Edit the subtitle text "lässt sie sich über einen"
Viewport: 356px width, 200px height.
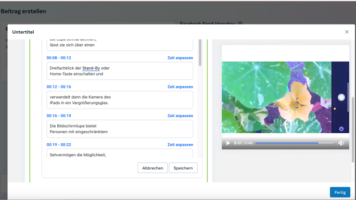click(120, 45)
